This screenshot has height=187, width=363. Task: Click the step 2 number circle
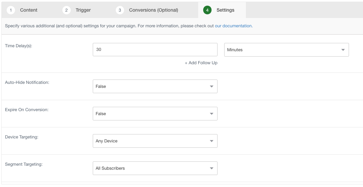(66, 10)
